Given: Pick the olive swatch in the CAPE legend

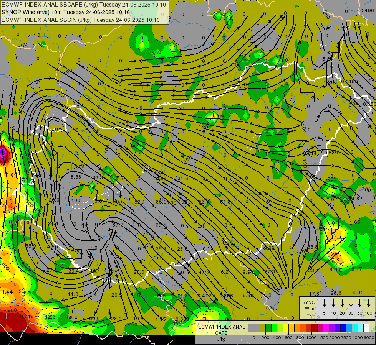Looking at the screenshot, I should (263, 328).
